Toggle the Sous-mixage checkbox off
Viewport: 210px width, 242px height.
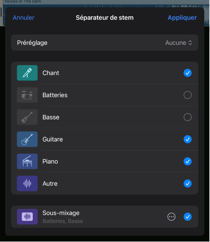[x=188, y=217]
